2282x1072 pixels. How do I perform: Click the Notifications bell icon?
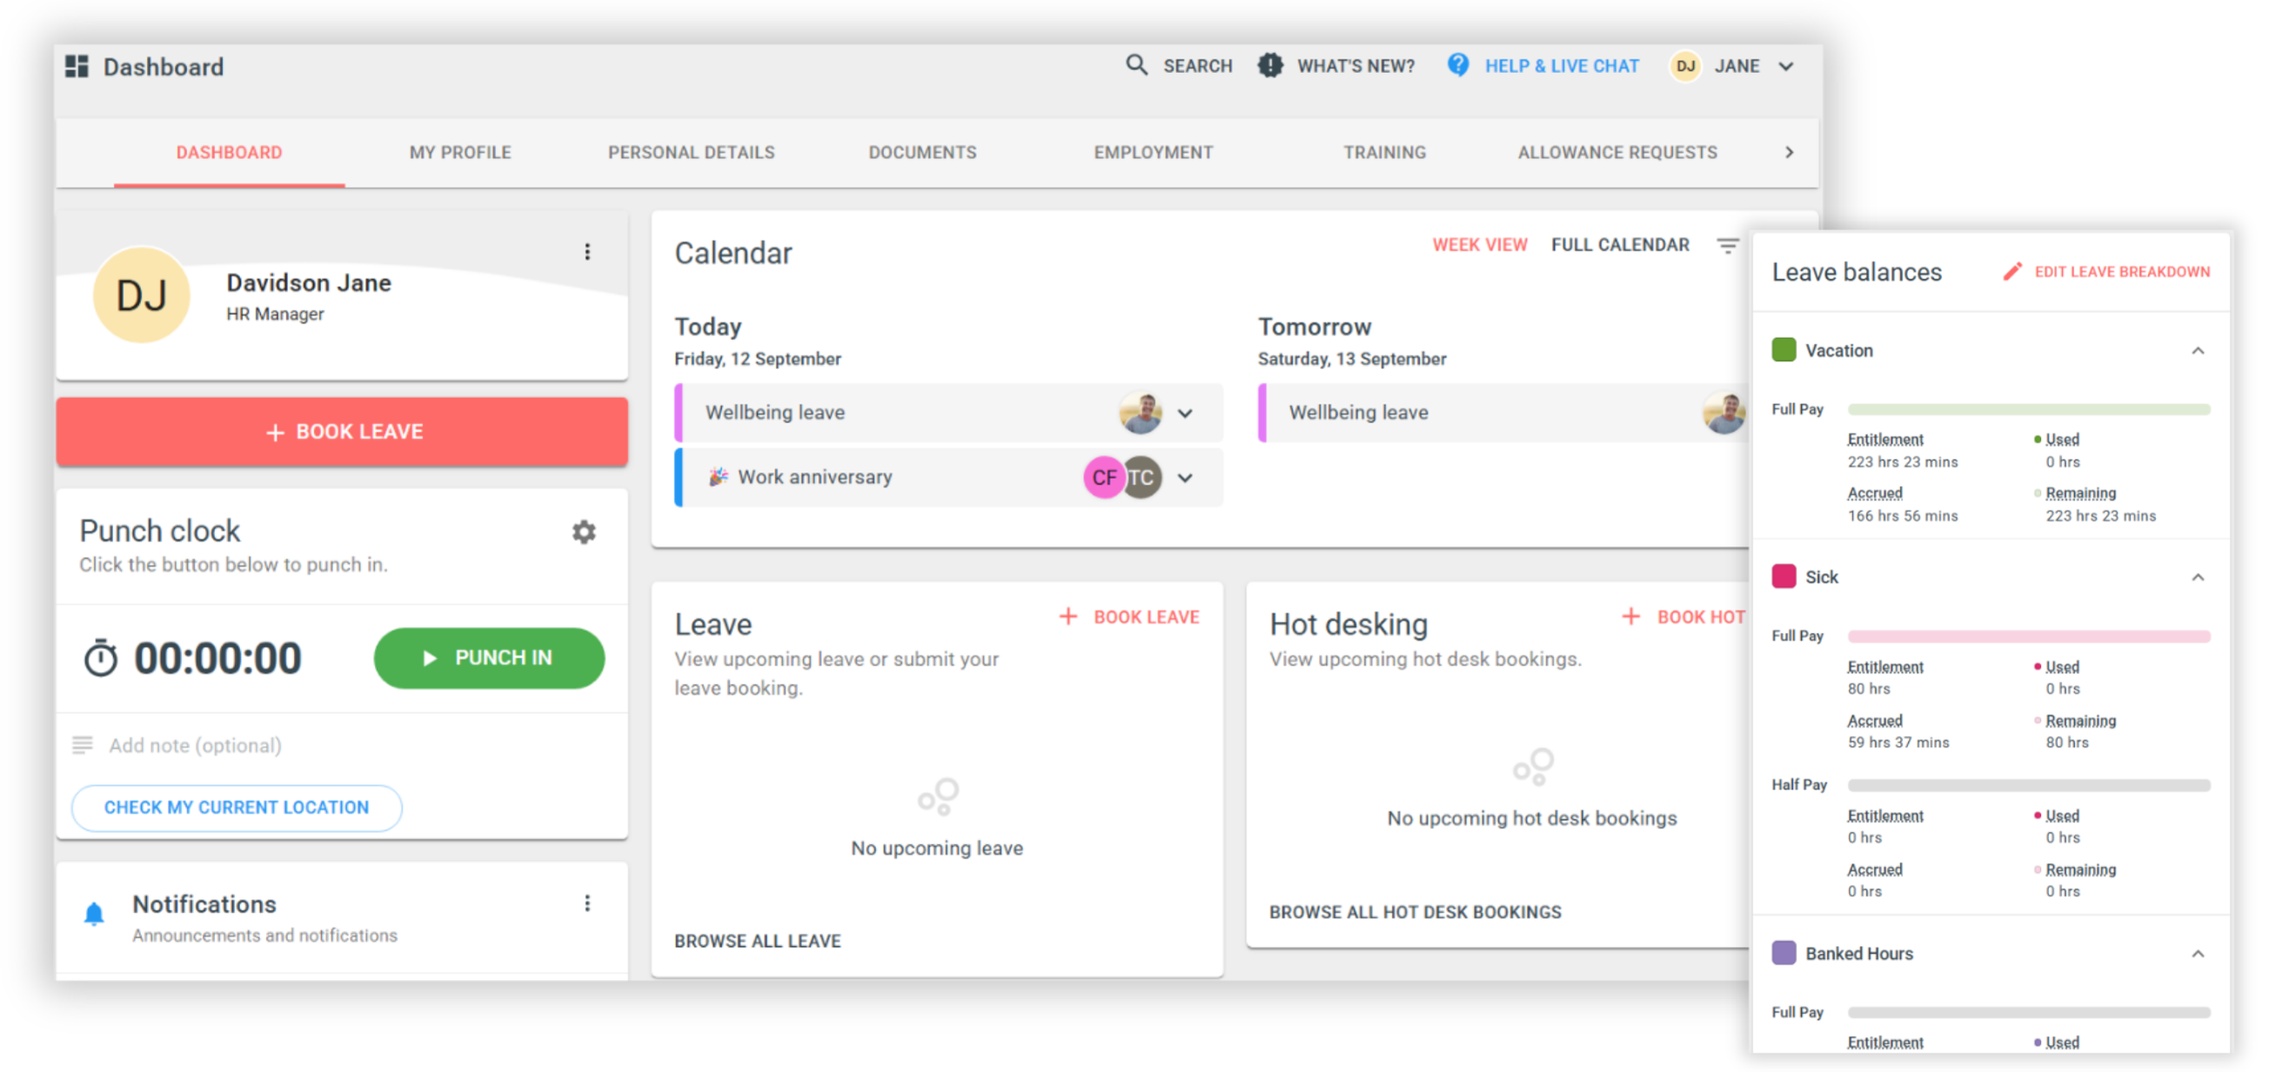(x=95, y=911)
